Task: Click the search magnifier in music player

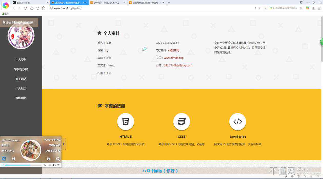Action: [x=58, y=159]
